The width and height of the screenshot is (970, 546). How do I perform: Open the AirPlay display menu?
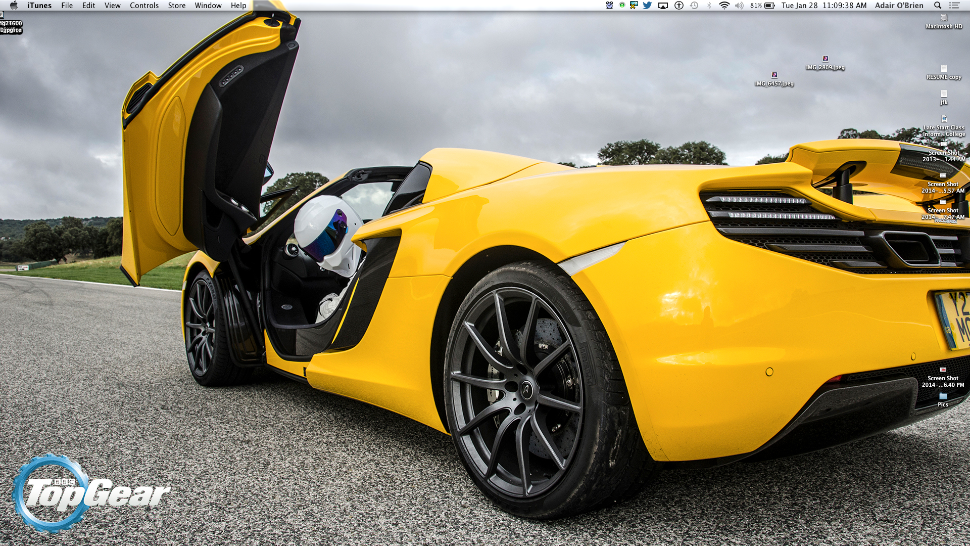point(663,6)
